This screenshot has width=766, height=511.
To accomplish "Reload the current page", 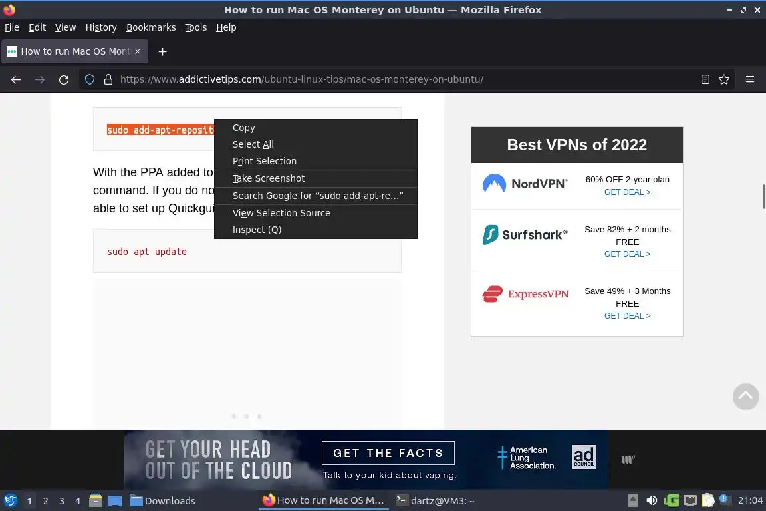I will pos(64,79).
